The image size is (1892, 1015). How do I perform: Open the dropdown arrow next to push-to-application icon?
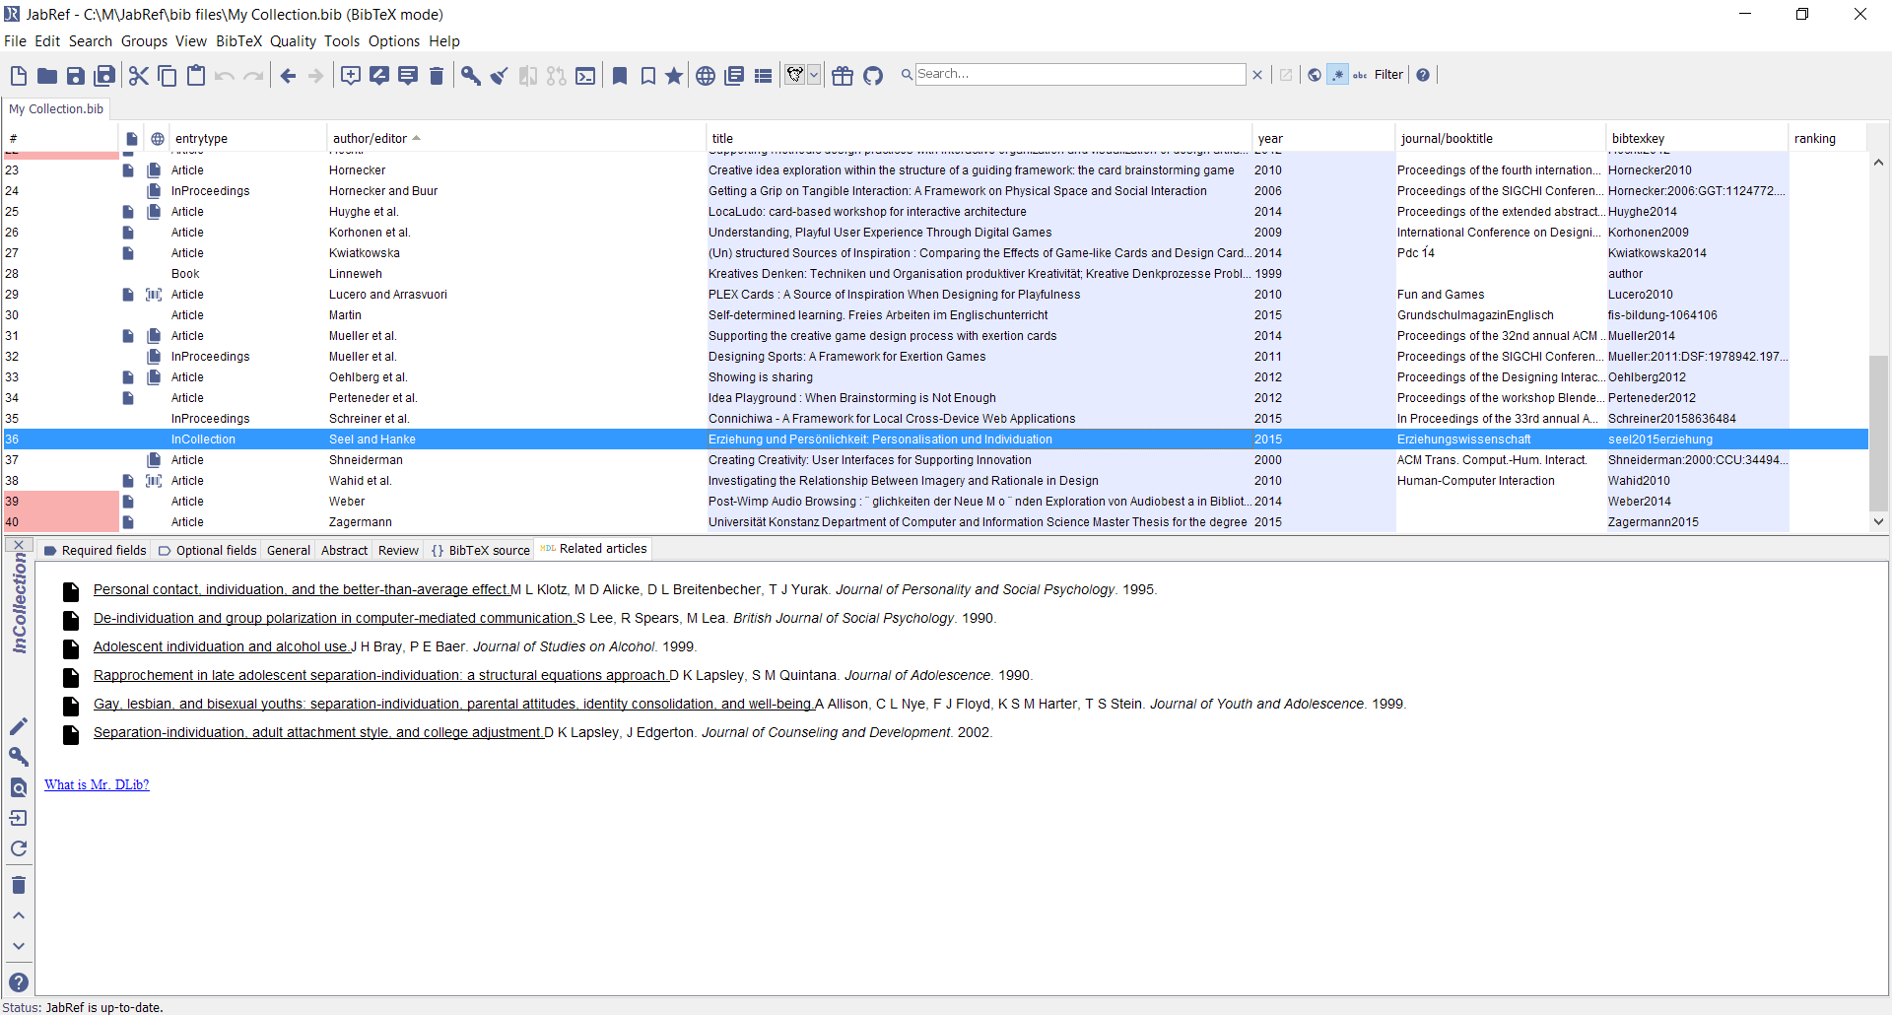(814, 75)
